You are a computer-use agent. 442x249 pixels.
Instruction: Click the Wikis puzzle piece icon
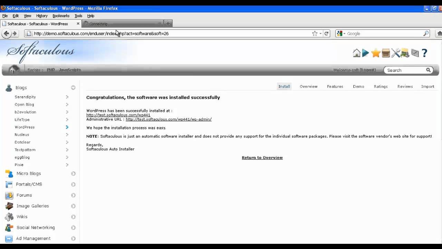9,217
